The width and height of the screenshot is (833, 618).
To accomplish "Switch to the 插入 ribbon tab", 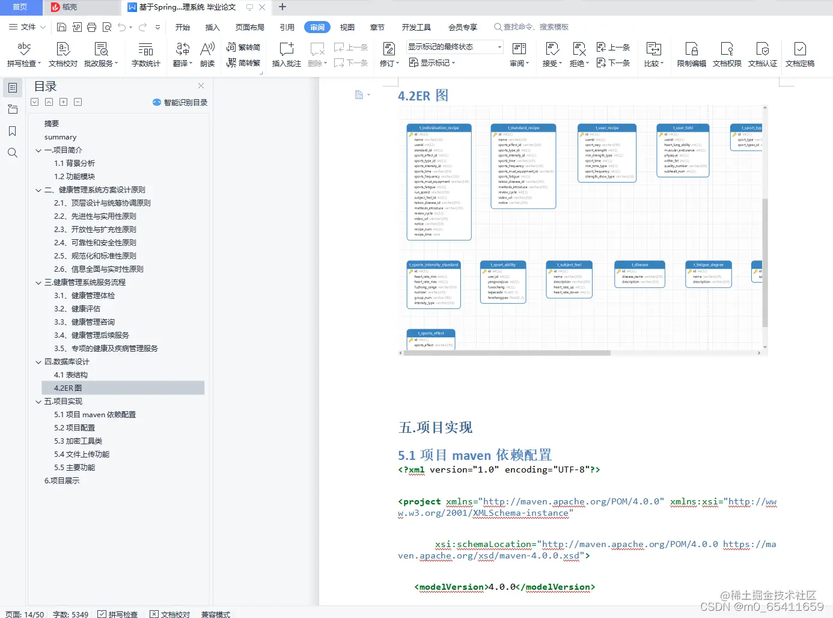I will [213, 27].
